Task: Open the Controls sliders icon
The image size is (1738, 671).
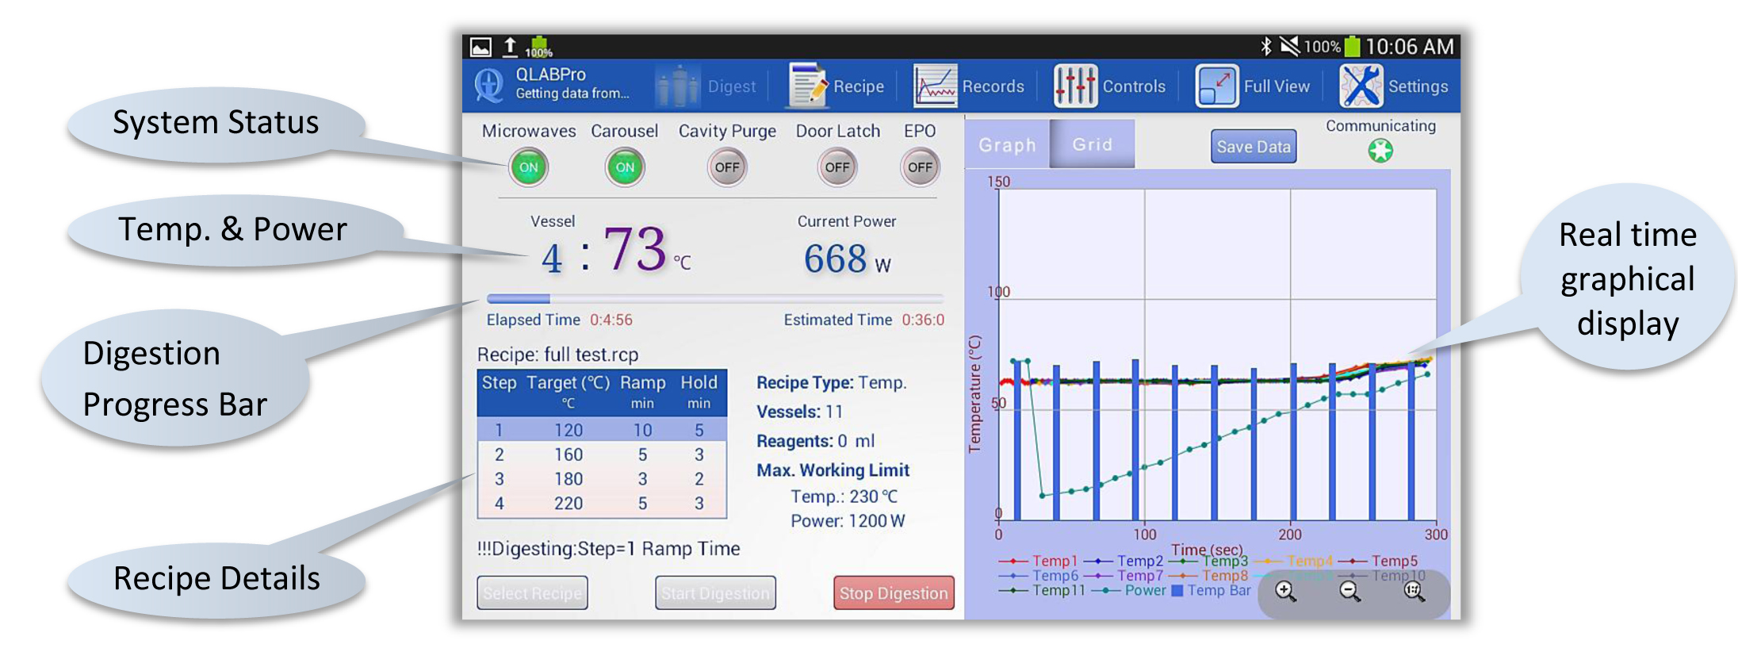Action: [x=1075, y=86]
